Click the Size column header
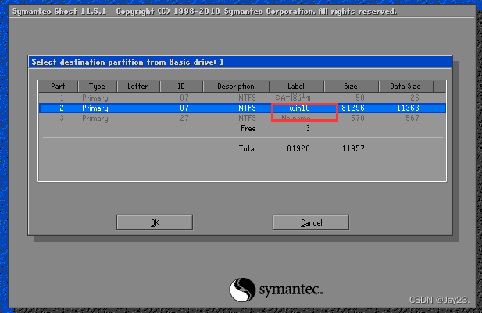482x313 pixels. coord(351,87)
